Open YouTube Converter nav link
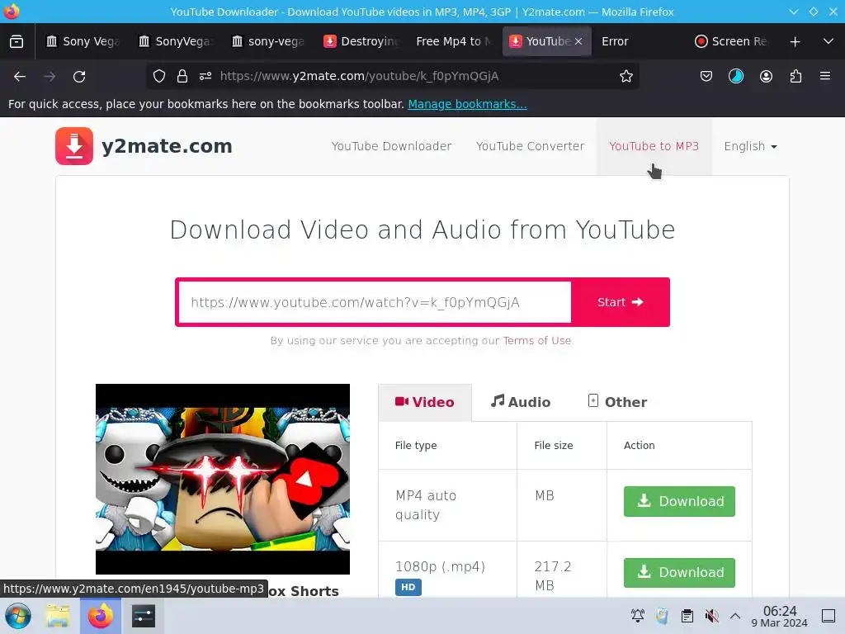Image resolution: width=845 pixels, height=634 pixels. click(x=531, y=146)
